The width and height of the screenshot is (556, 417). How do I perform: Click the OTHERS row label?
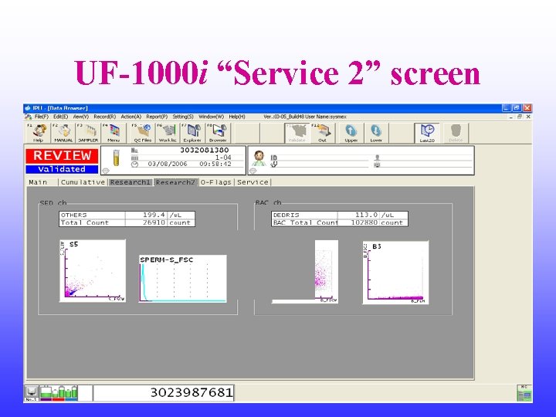pos(74,215)
